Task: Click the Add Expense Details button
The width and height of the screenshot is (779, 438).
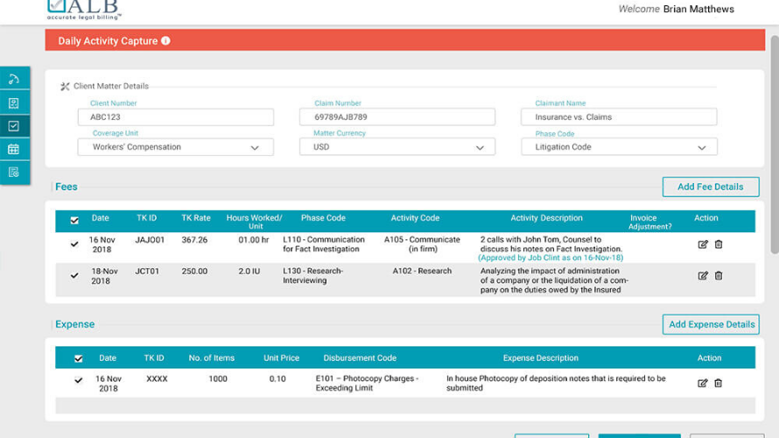Action: pos(711,324)
